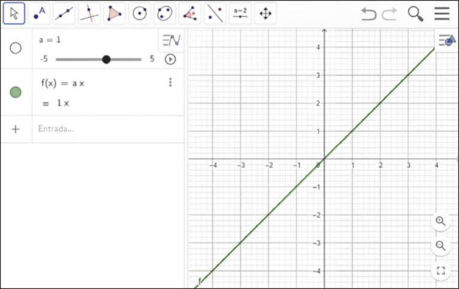Screen dimensions: 459x289
Task: Open the Graphics view style bar
Action: 446,40
